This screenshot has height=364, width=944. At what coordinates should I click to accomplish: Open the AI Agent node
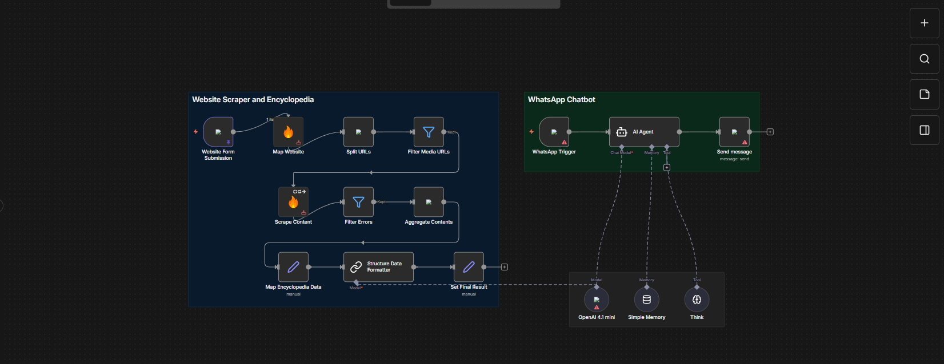pos(644,132)
